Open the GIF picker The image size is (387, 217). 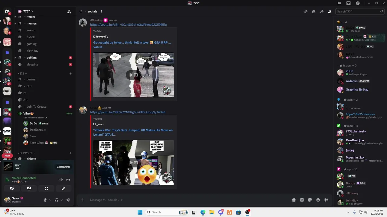click(302, 200)
